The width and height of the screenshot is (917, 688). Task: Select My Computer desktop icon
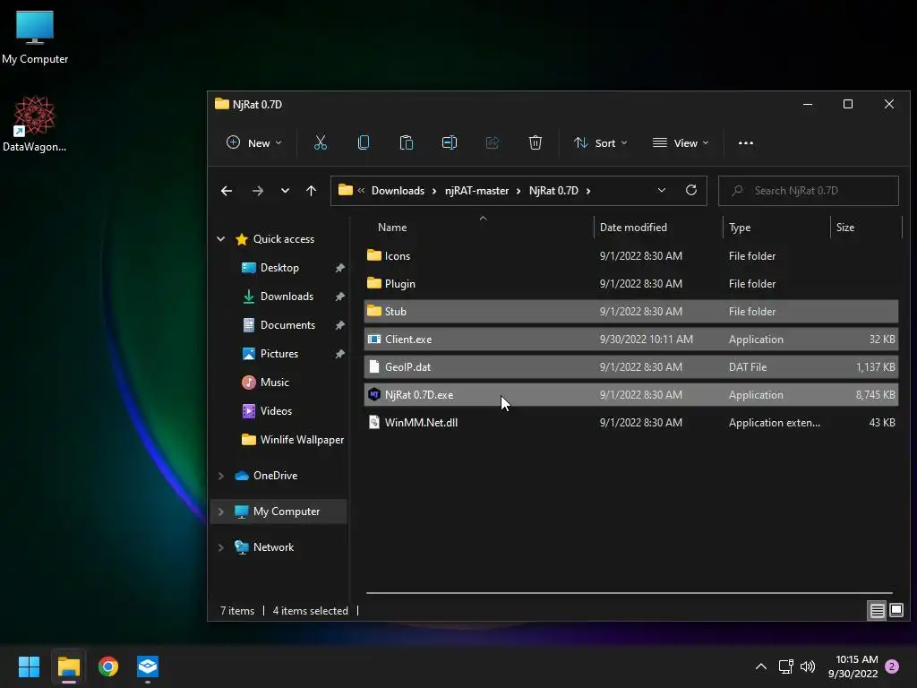[x=35, y=36]
